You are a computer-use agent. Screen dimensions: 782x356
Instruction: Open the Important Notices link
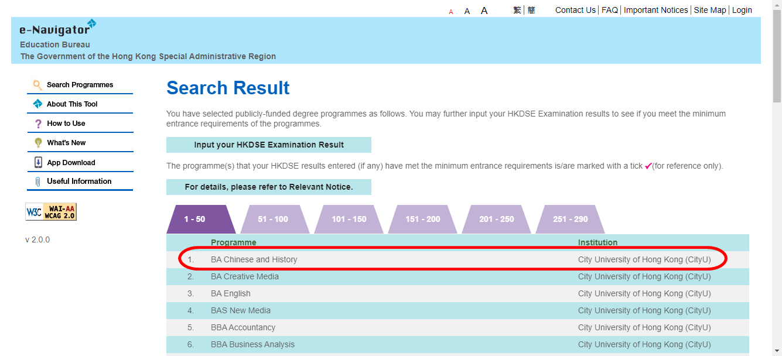pyautogui.click(x=656, y=10)
